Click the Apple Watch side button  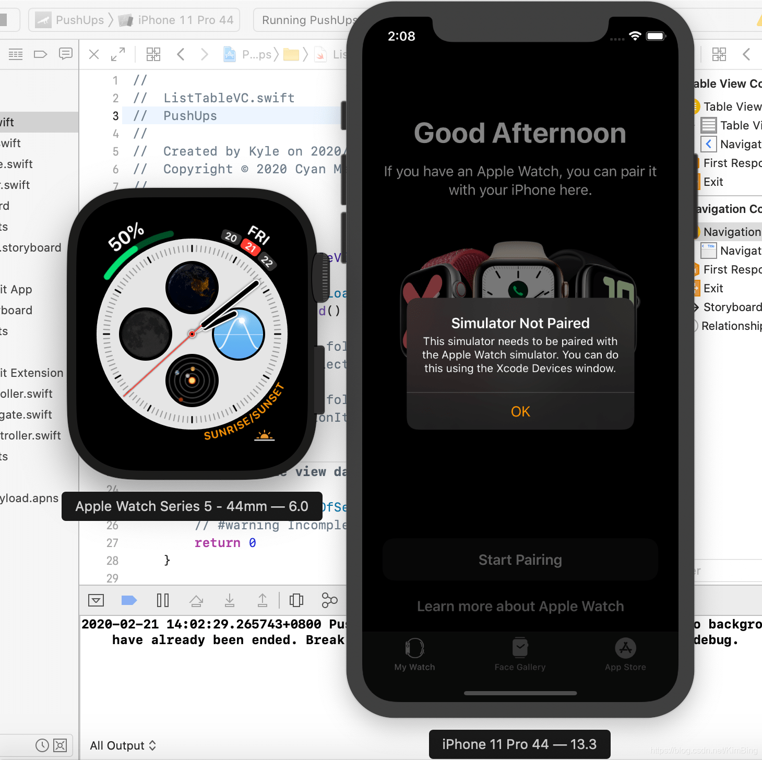319,379
